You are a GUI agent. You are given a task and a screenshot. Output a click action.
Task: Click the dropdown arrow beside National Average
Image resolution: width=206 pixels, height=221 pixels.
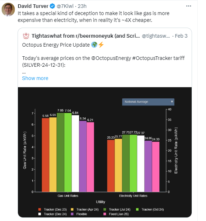coord(172,102)
